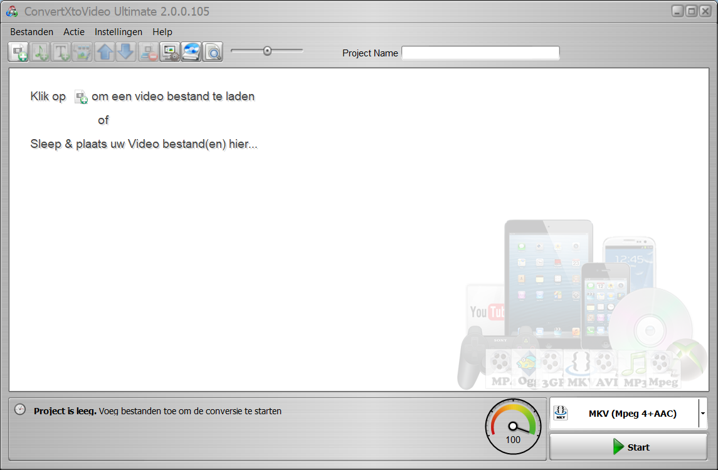The image size is (718, 470).
Task: Click the add audio track icon
Action: click(x=40, y=52)
